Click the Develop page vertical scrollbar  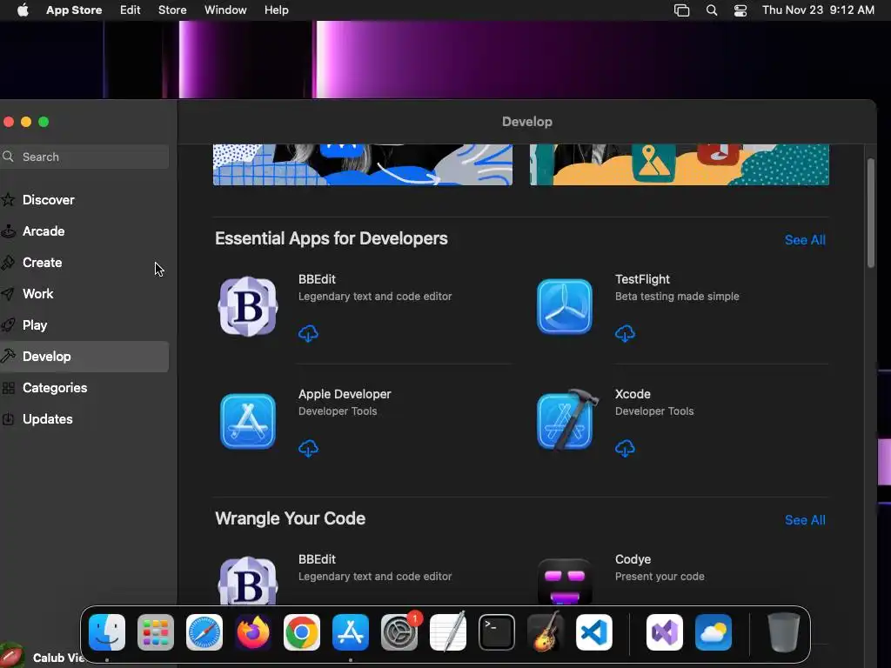coord(870,213)
